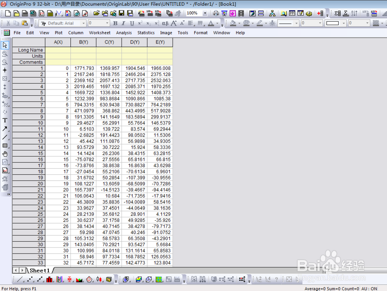Open the zoom 100% dropdown
This screenshot has width=387, height=291.
205,13
